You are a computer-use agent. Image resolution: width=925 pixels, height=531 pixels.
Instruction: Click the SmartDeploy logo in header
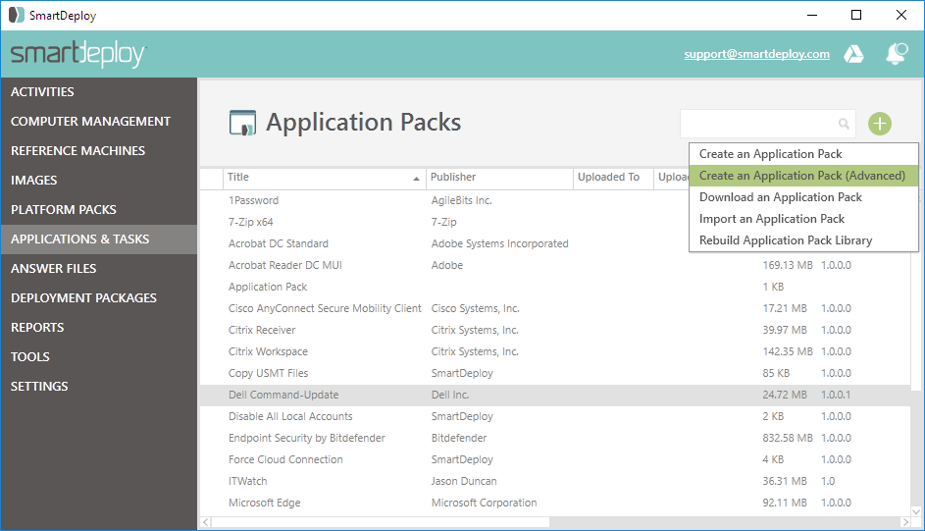78,55
